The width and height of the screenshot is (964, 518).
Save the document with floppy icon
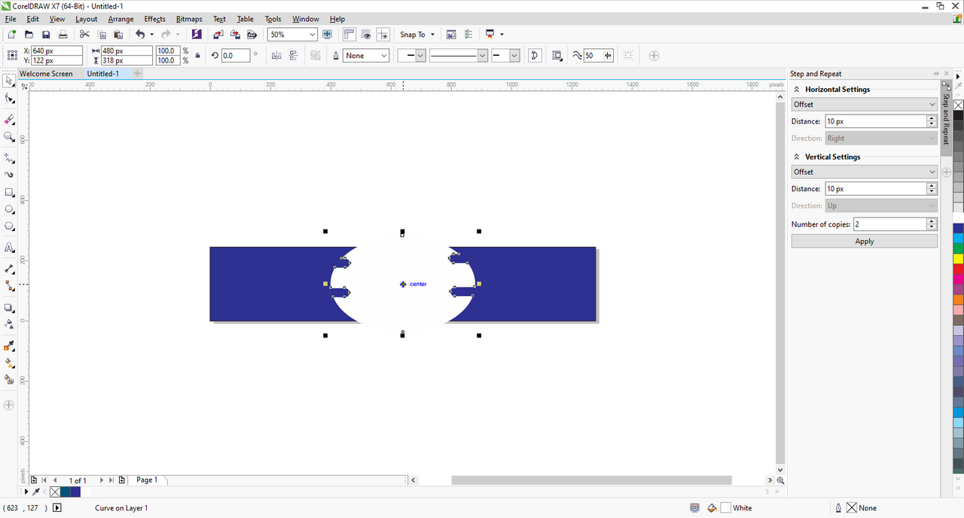click(46, 35)
